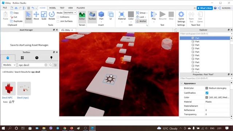
Task: Open the Chrome taskbar icon
Action: point(64,128)
